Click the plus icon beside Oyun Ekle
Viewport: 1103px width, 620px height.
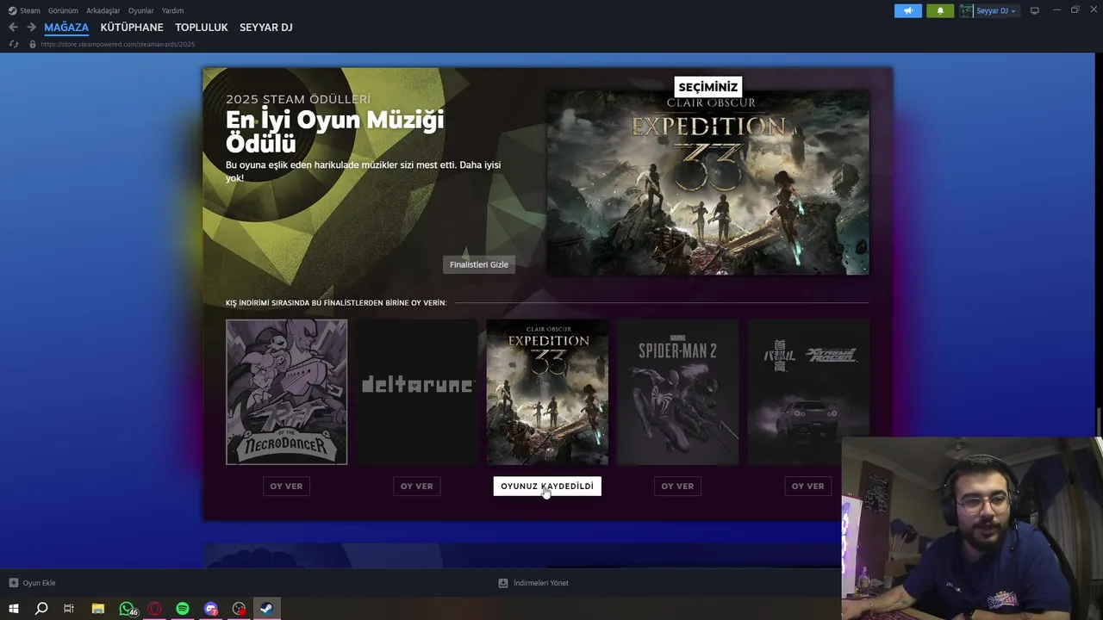(x=13, y=583)
